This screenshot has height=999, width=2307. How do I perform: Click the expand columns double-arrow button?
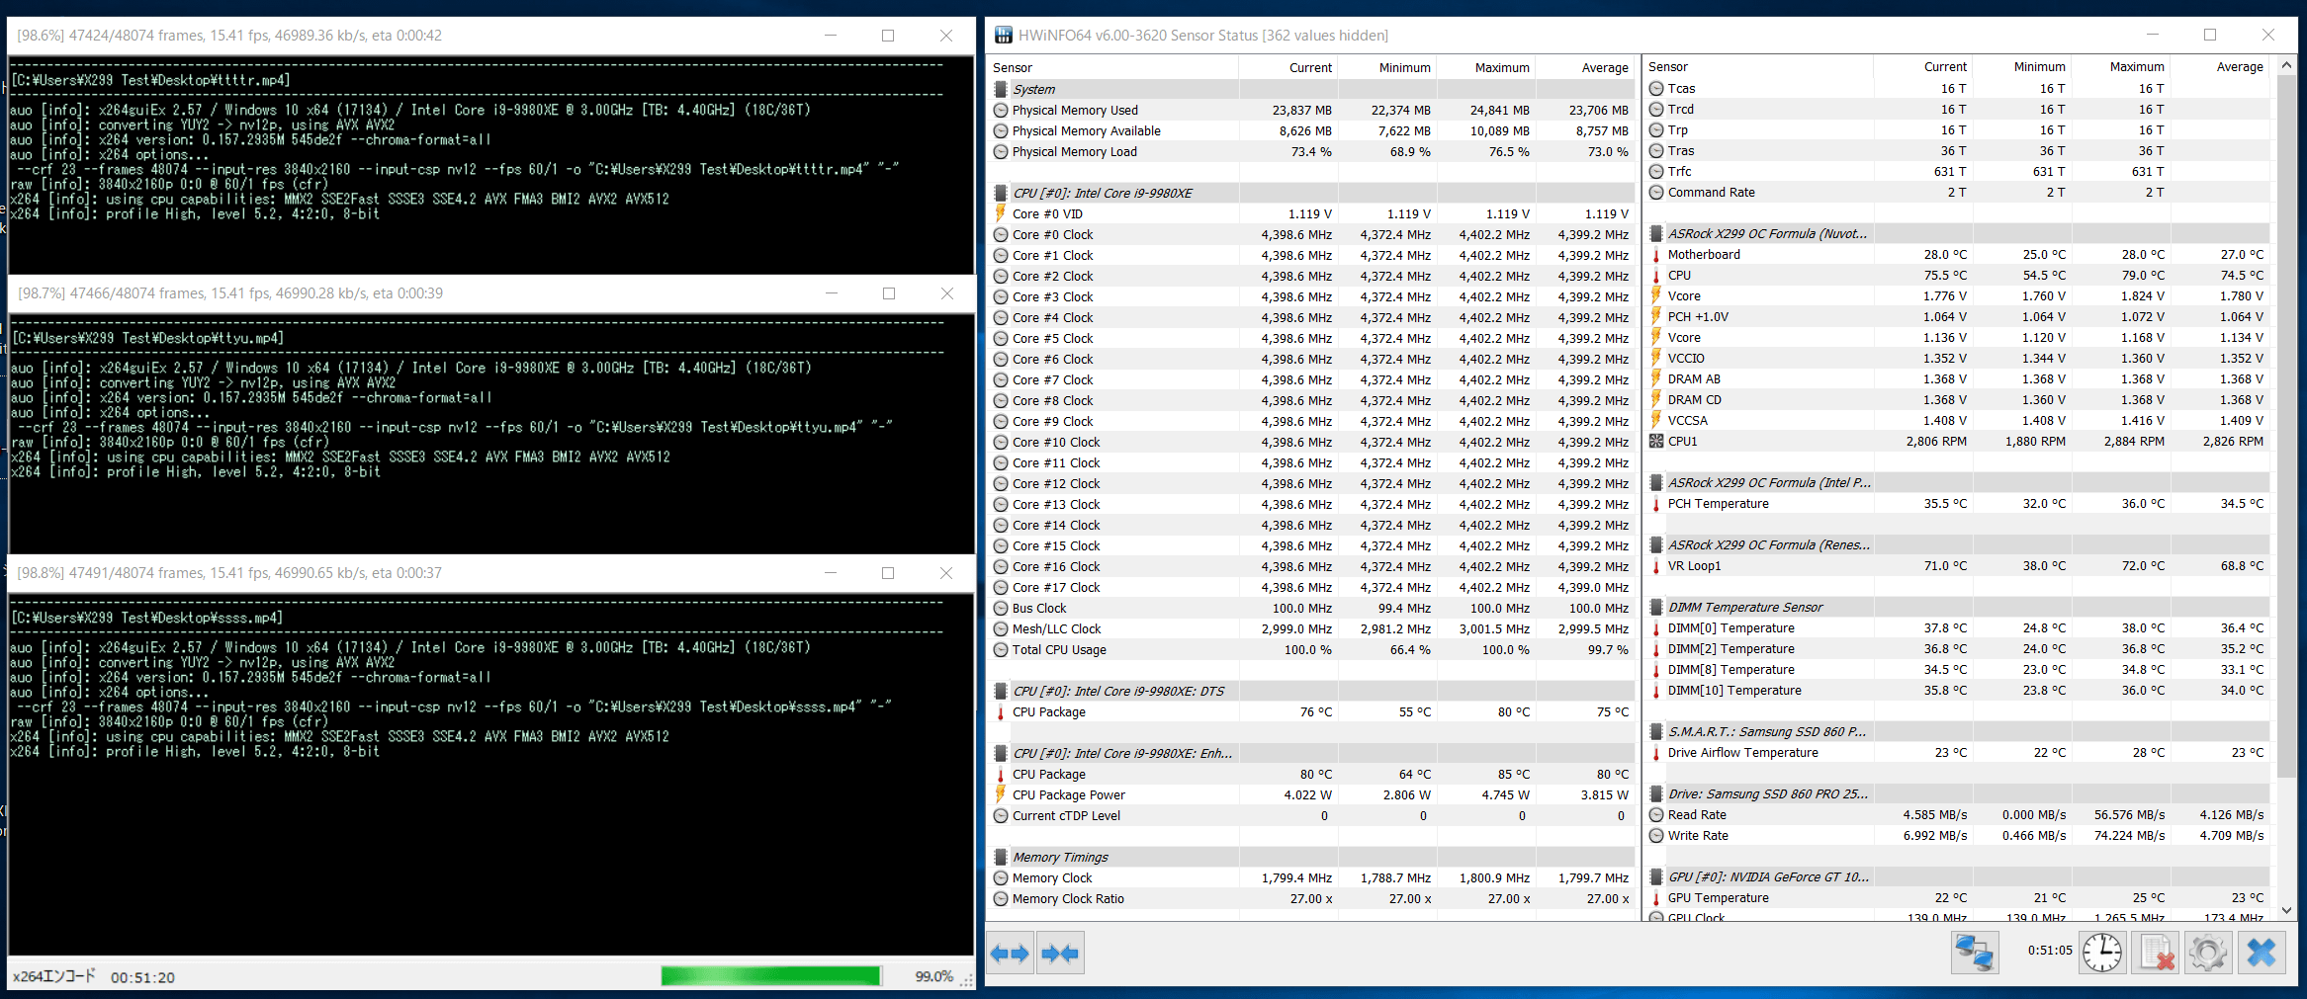(x=1011, y=954)
